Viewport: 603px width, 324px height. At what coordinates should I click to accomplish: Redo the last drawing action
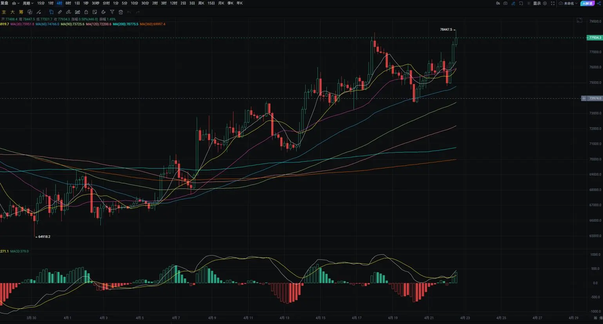pyautogui.click(x=138, y=12)
